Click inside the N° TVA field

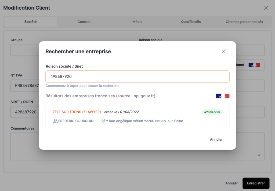(25, 86)
